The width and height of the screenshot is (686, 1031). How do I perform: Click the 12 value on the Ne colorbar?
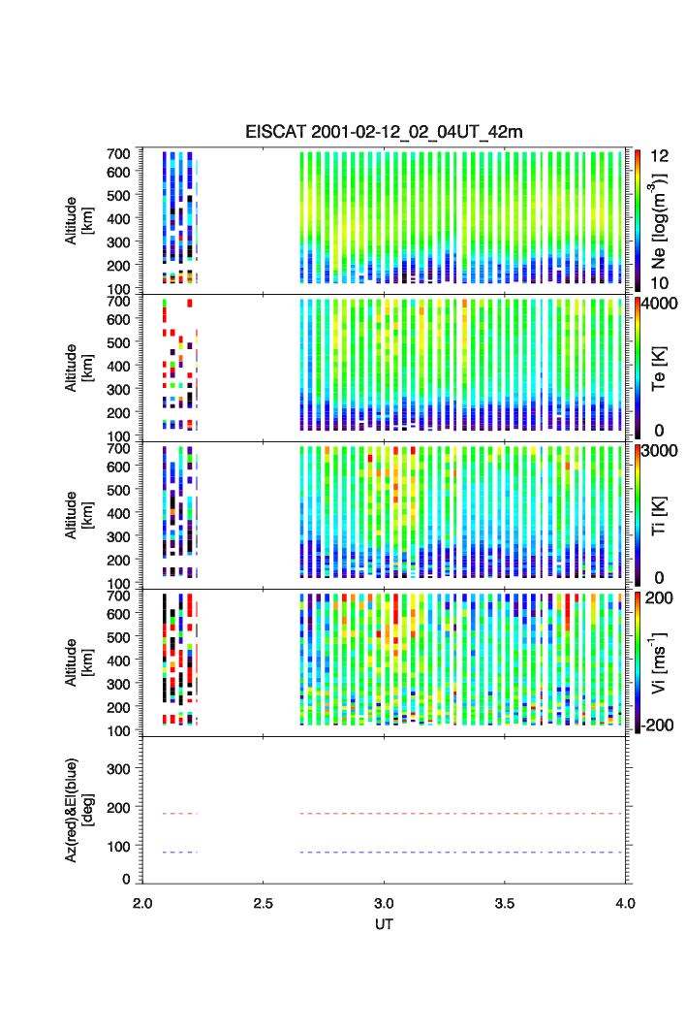(659, 155)
